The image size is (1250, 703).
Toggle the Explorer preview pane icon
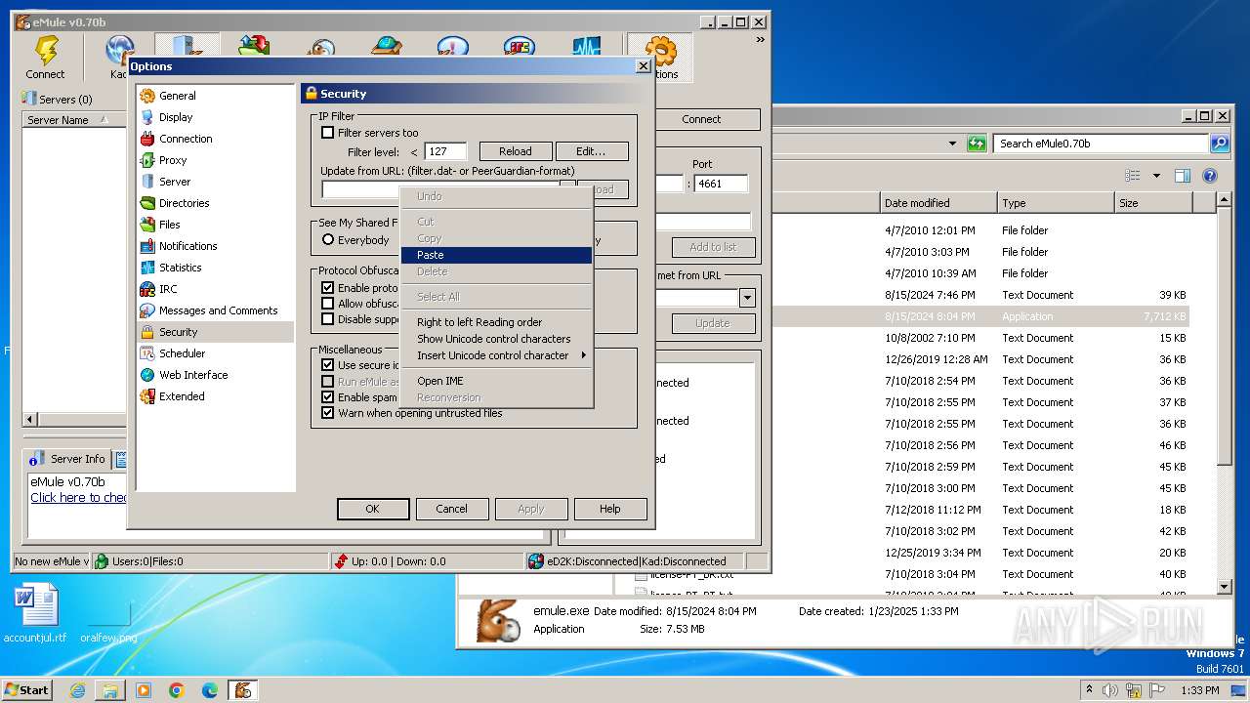[x=1183, y=176]
